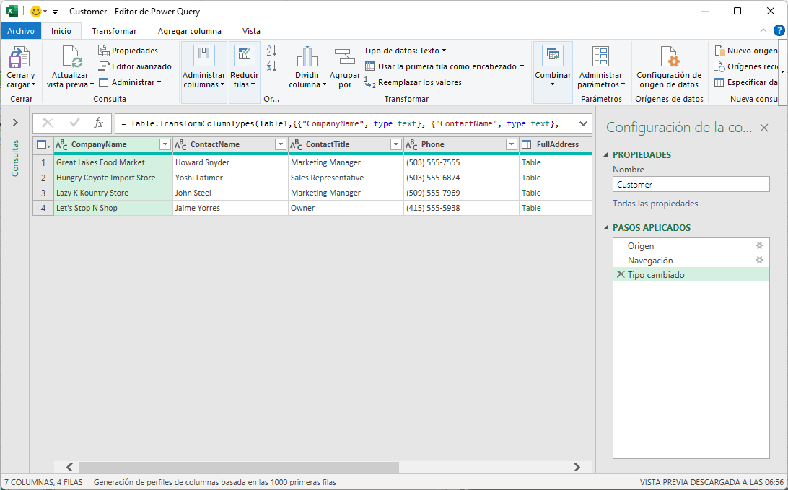
Task: Click the fx add step button
Action: pos(99,123)
